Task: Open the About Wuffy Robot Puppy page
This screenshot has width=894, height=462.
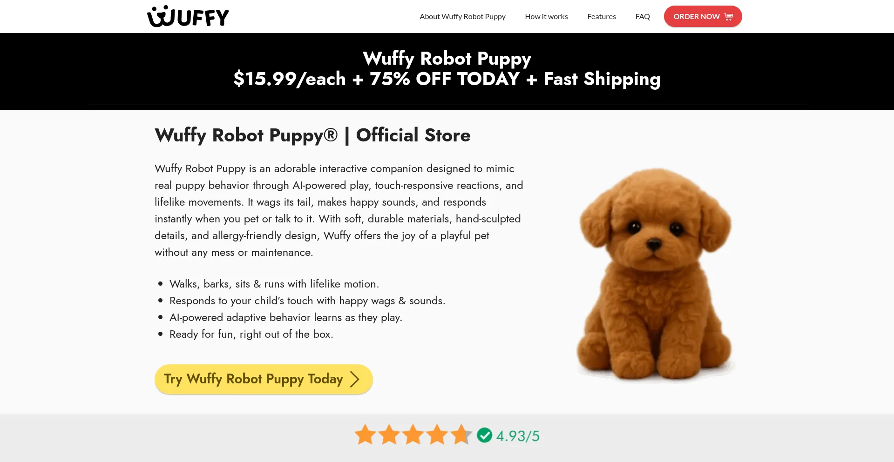Action: tap(462, 16)
